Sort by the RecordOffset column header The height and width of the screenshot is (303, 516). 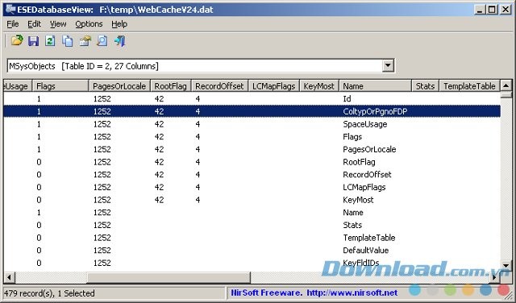tap(219, 86)
